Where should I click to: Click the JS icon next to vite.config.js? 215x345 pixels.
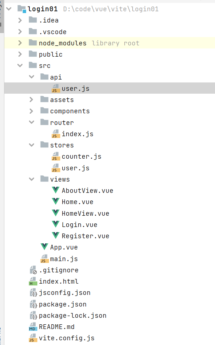coord(33,338)
